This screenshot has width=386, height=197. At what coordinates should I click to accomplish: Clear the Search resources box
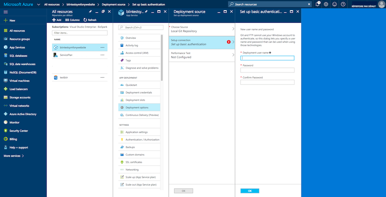[x=309, y=4]
